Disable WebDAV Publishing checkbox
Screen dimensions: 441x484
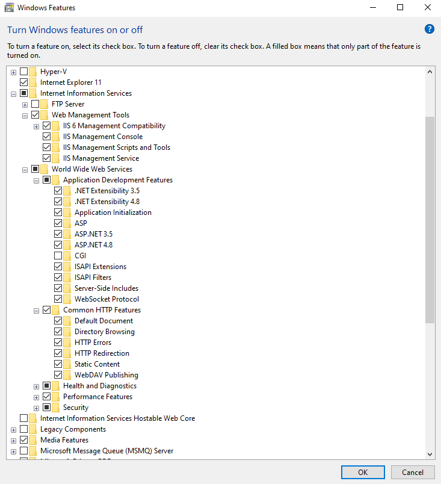[58, 374]
